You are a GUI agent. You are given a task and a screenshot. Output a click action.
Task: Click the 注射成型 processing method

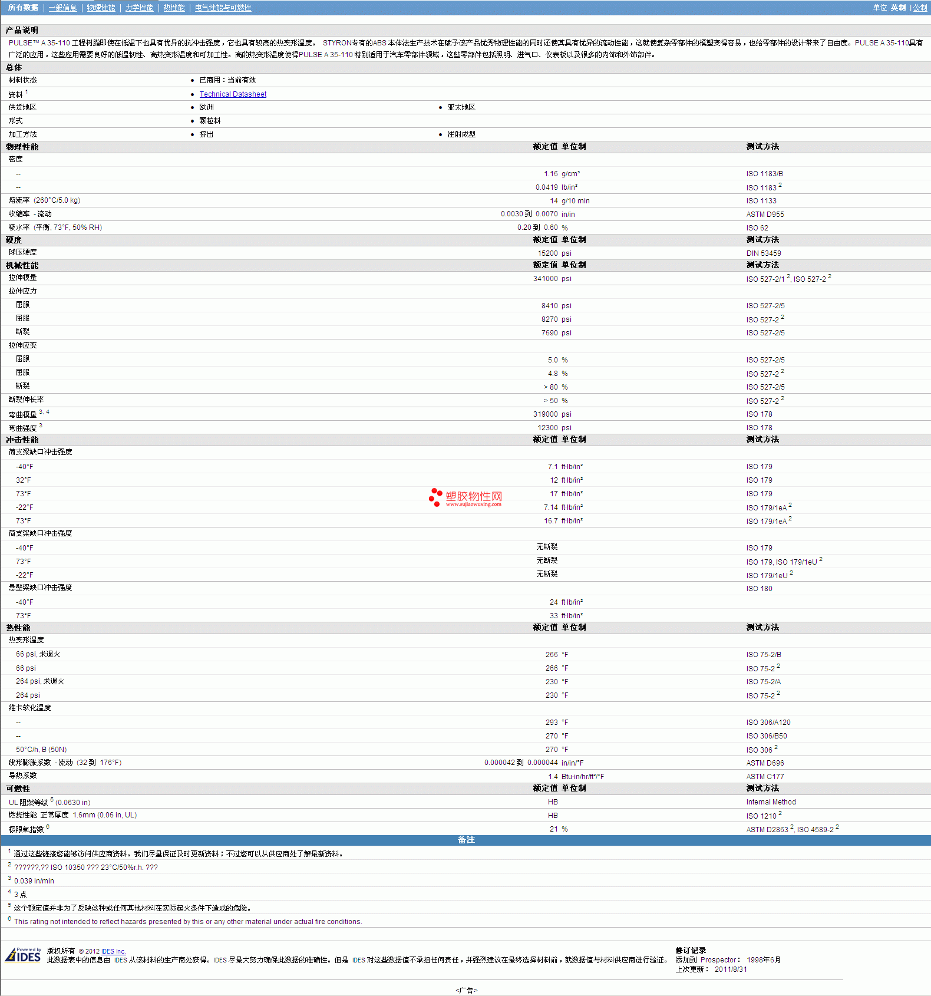461,134
